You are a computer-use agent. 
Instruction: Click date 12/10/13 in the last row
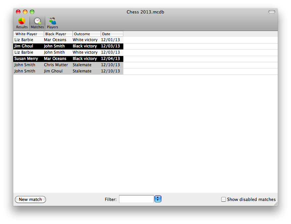110,71
